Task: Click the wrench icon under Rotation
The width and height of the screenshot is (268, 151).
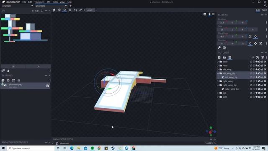Action: pos(219,48)
